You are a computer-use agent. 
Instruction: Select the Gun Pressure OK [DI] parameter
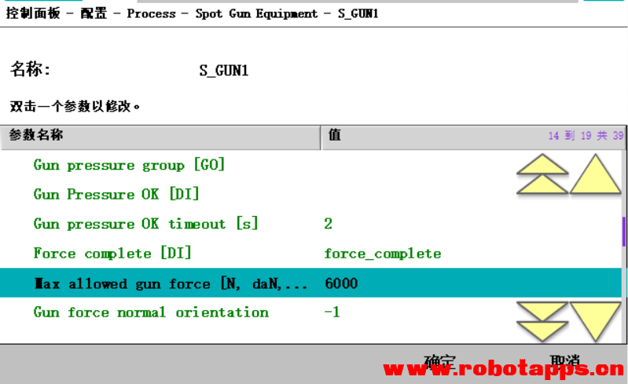(x=116, y=194)
